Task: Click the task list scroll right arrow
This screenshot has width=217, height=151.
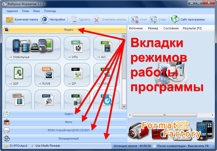Action: [x=213, y=115]
